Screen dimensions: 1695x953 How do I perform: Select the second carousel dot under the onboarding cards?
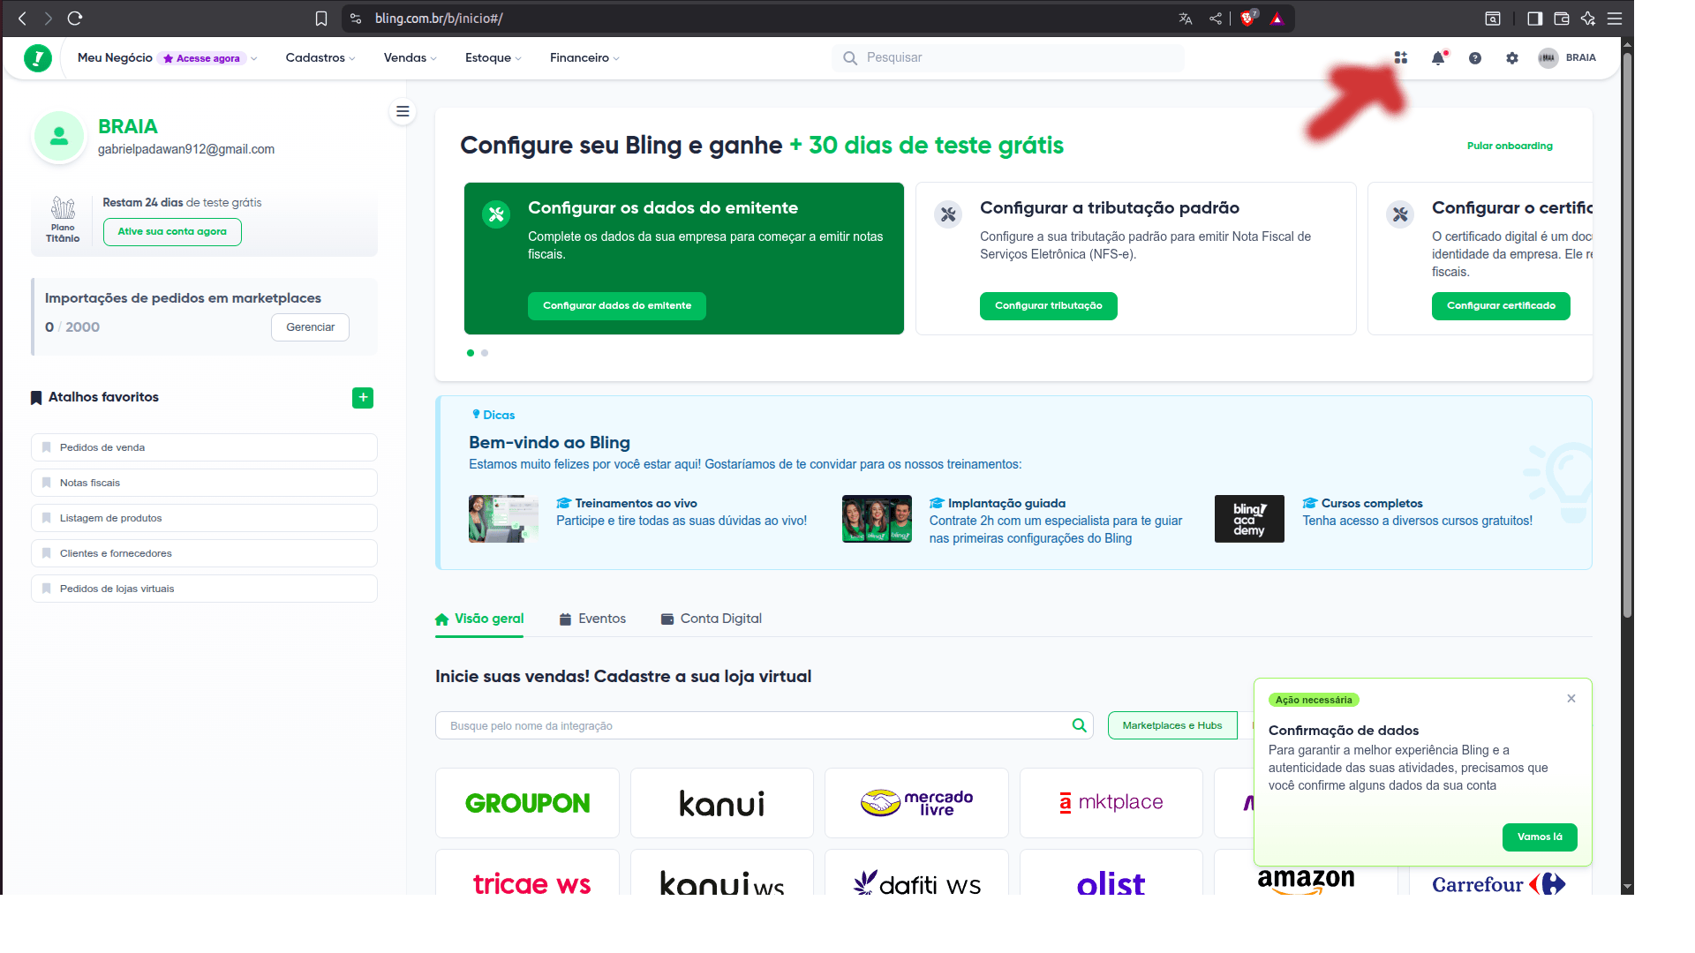tap(484, 352)
